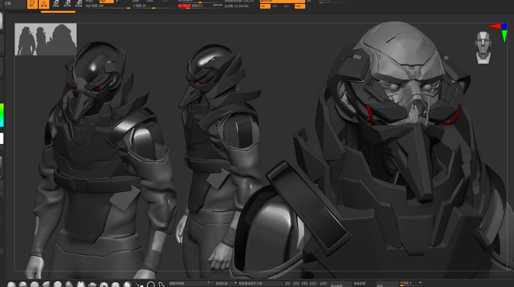514x287 pixels.
Task: Toggle the Edit mode button
Action: (x=32, y=4)
